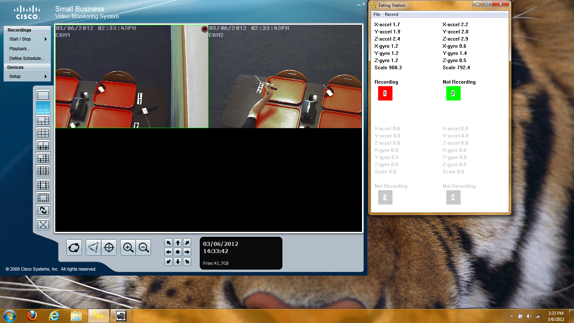This screenshot has width=574, height=323.
Task: Click the zoom in magnifier
Action: coord(128,248)
